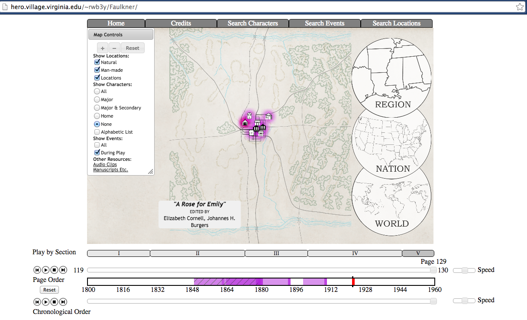Stop the Page Order playback
This screenshot has height=320, width=527.
tap(54, 270)
